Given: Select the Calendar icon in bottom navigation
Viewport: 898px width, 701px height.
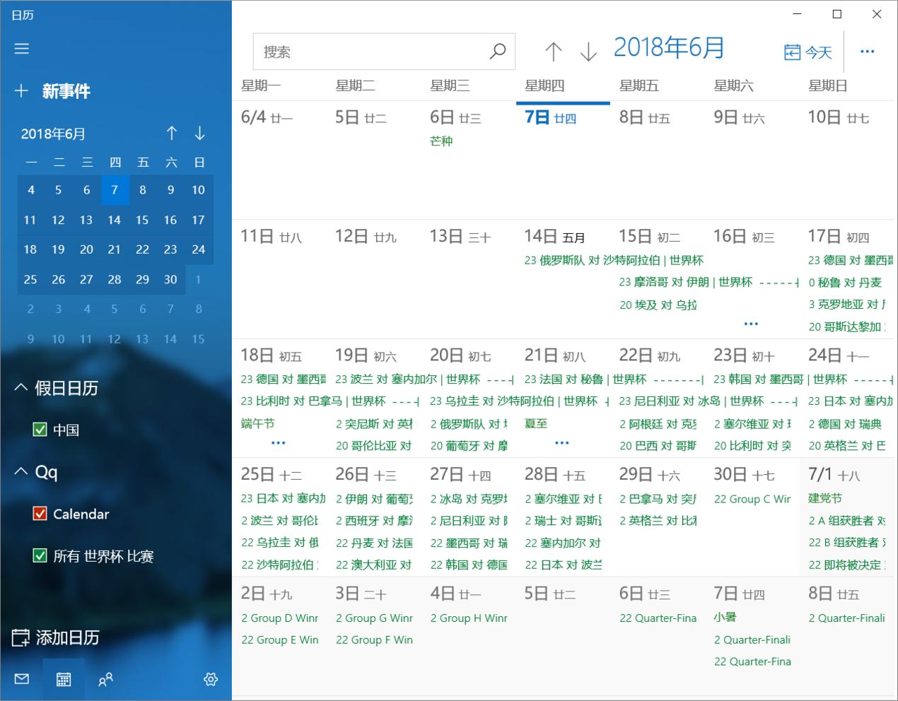Looking at the screenshot, I should coord(64,679).
